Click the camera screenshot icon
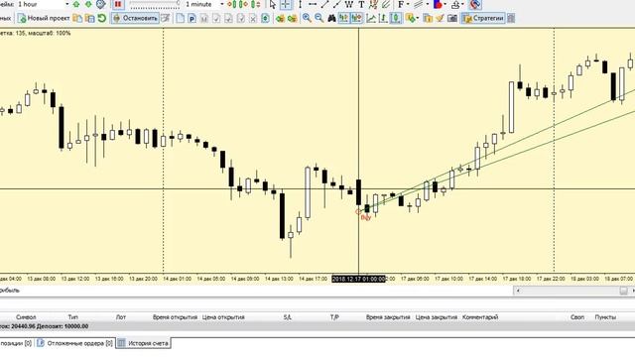635x357 pixels. point(452,18)
